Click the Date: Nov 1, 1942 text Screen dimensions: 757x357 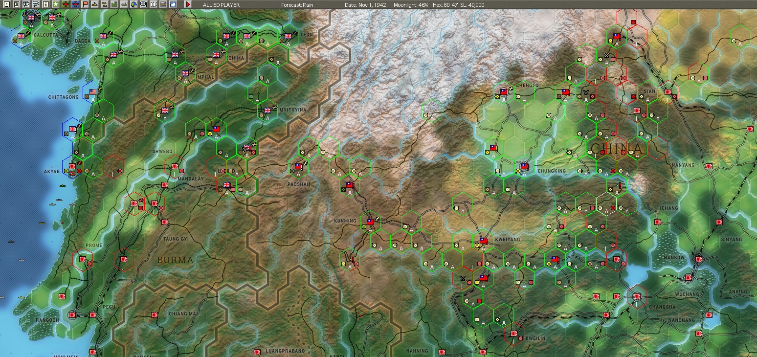tap(365, 5)
